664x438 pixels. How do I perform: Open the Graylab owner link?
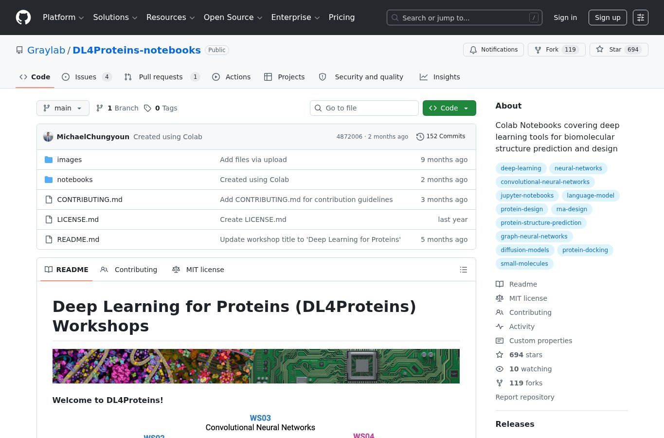[46, 50]
